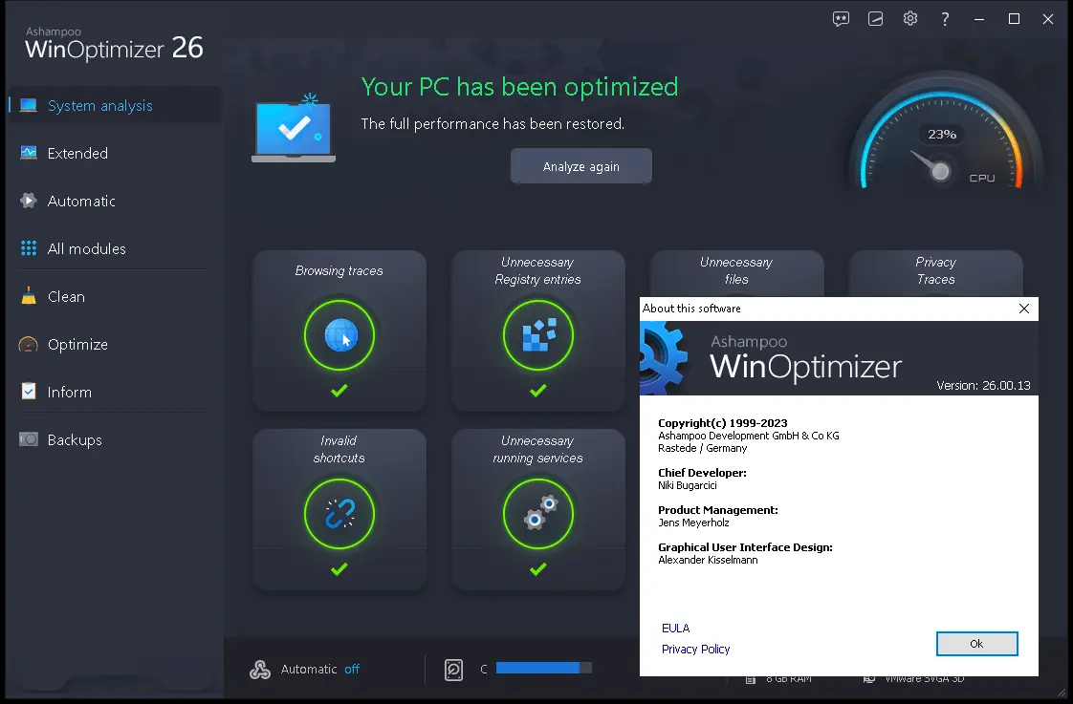Toggle Automatic mode off link
1073x704 pixels.
click(x=352, y=670)
